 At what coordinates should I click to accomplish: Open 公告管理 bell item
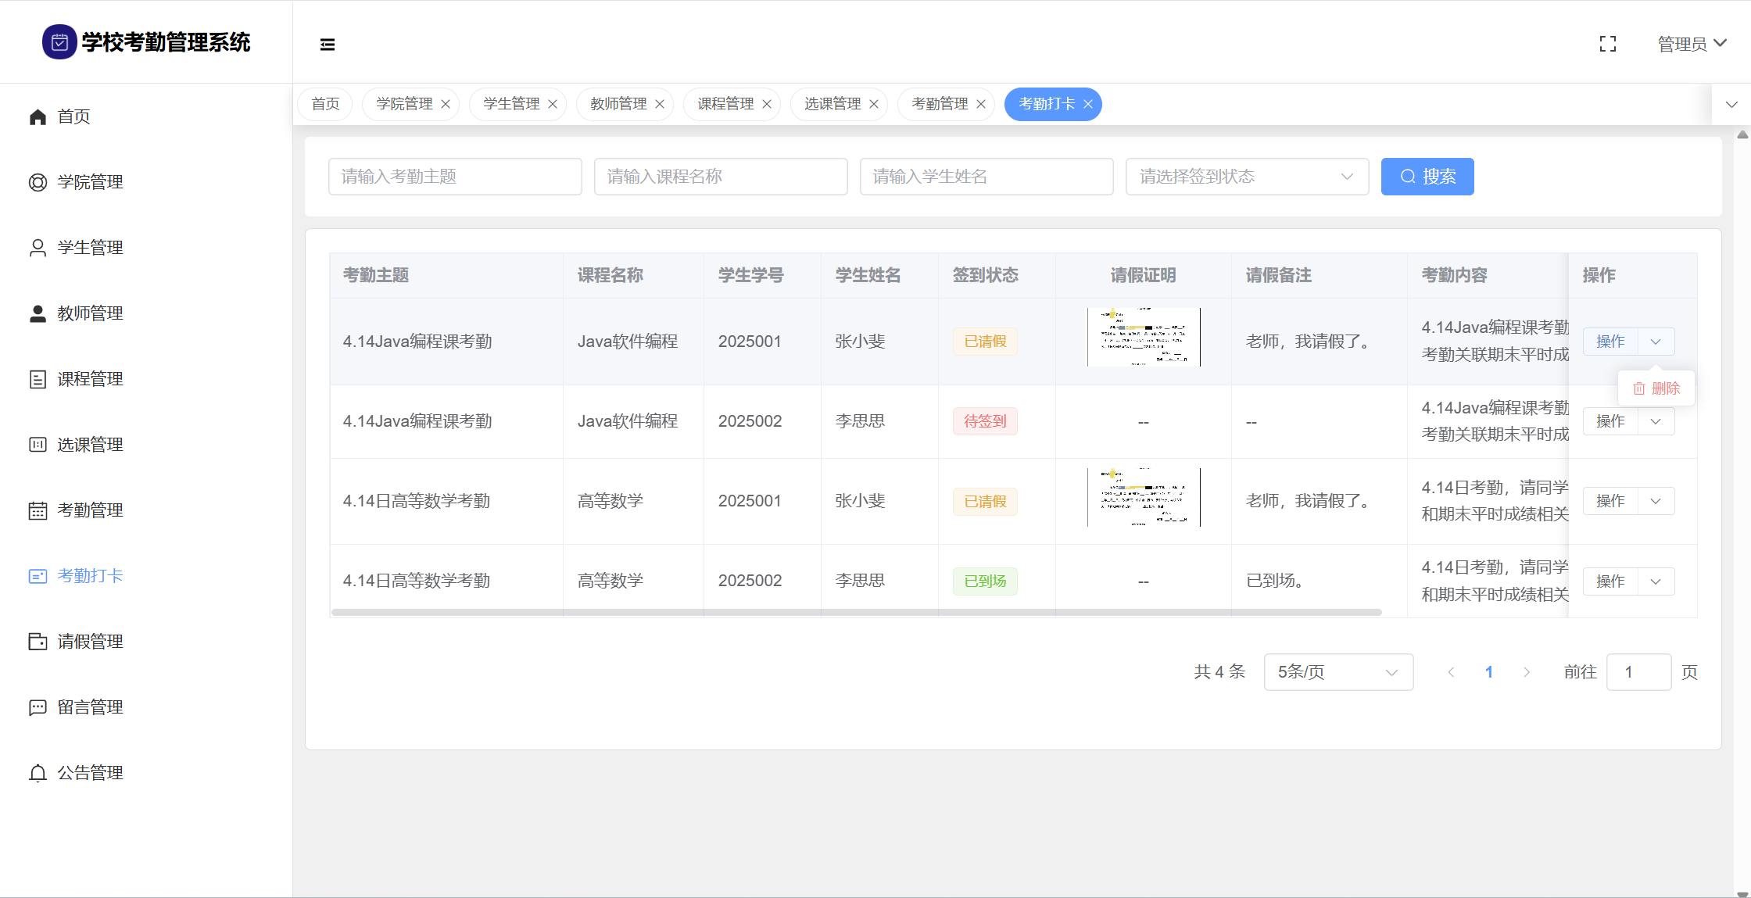90,773
